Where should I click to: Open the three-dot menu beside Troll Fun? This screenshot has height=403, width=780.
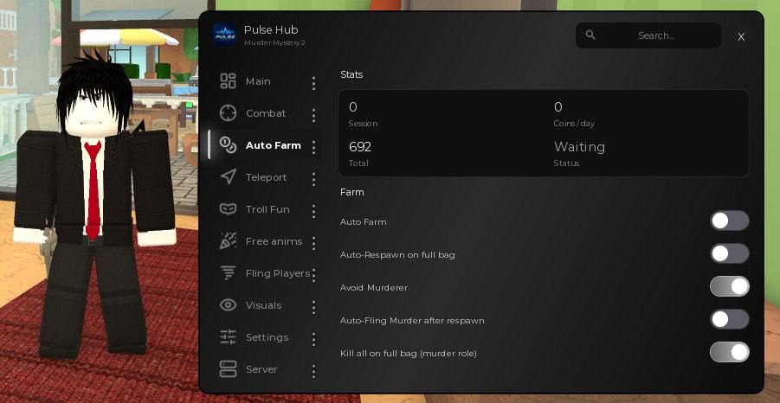point(313,211)
